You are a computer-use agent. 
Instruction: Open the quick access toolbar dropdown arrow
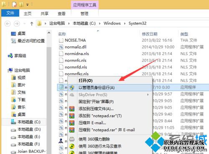(x=28, y=5)
